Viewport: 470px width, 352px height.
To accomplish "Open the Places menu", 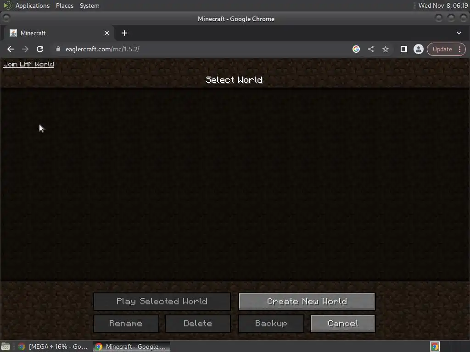I will (x=65, y=5).
